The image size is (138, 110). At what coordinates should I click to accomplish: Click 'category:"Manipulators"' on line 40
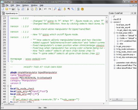(24, 80)
